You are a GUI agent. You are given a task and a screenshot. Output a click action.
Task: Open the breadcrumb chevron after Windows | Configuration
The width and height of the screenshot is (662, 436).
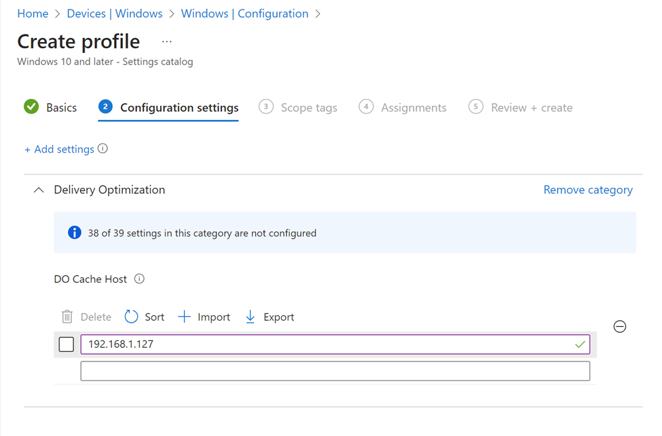point(318,13)
